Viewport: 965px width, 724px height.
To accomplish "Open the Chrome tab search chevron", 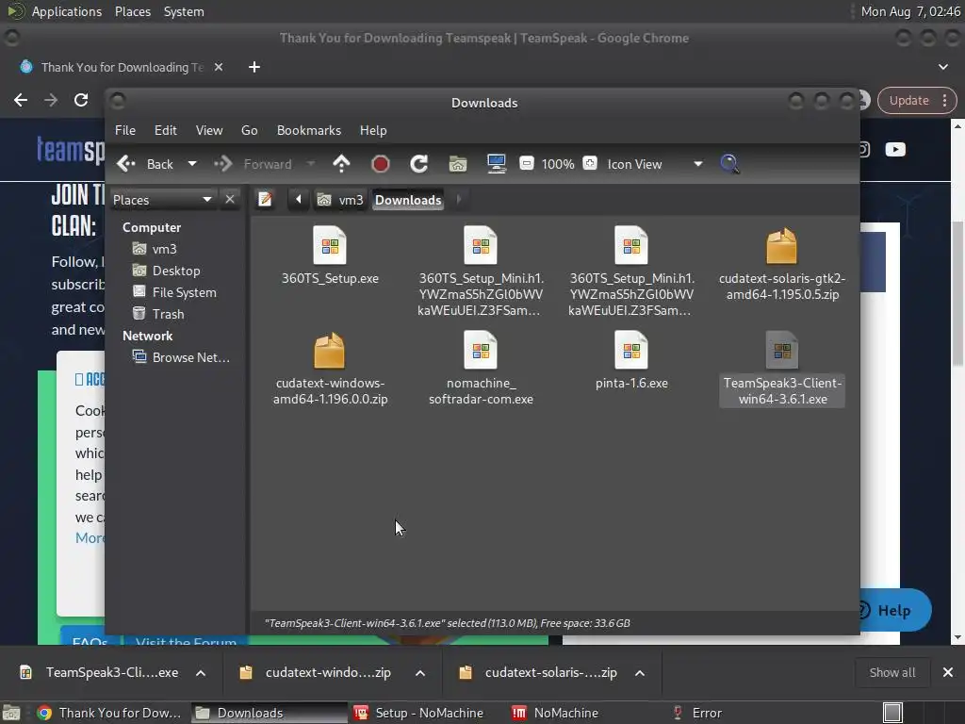I will tap(942, 67).
